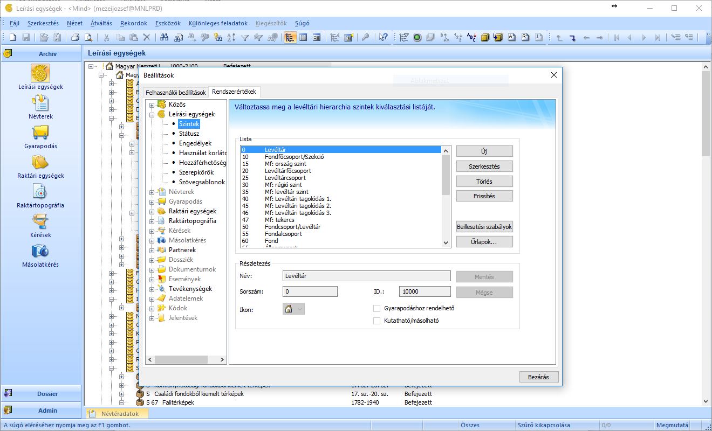Select Raktártopográfia in the settings tree

click(x=193, y=221)
